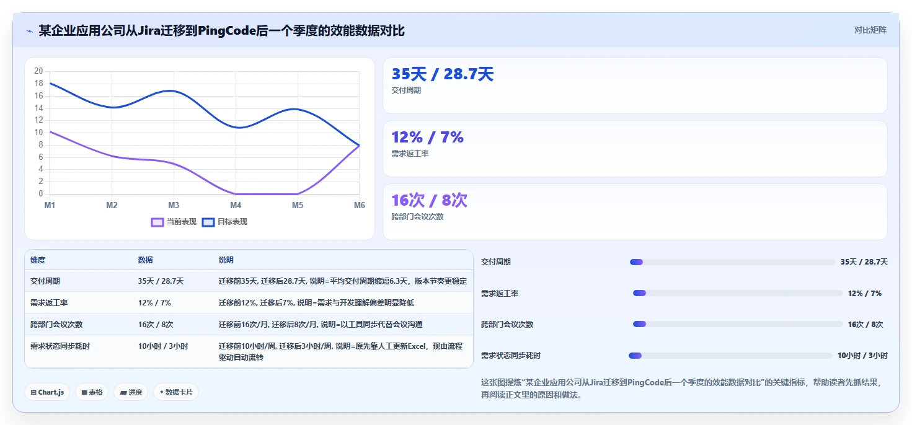Click the 对比矩阵 label in the header
Viewport: 912px width, 425px height.
(870, 30)
